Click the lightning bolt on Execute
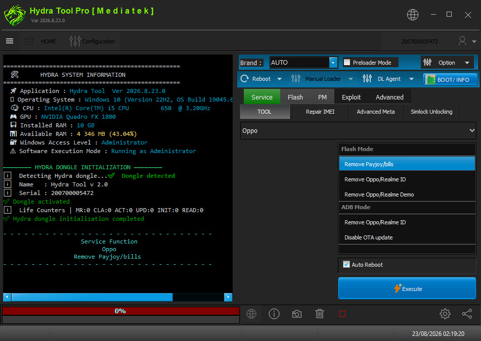Viewport: 481px width, 341px height. [397, 288]
